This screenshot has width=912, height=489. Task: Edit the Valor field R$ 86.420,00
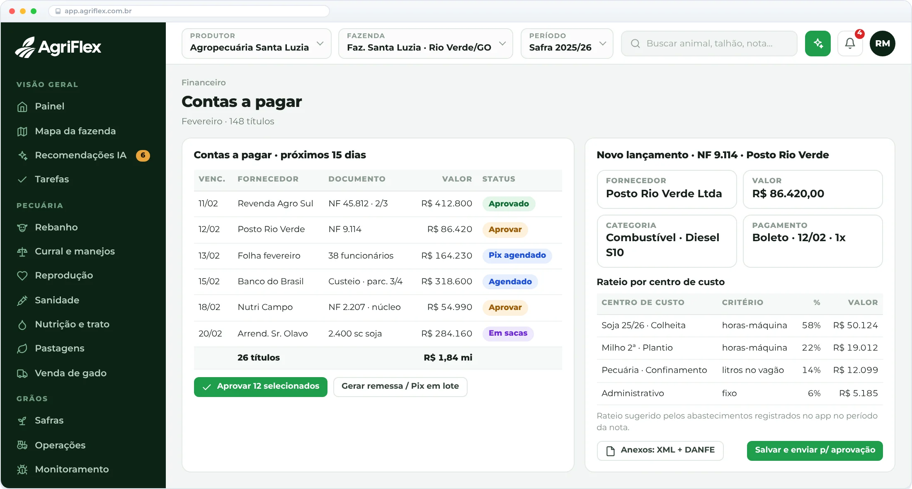pyautogui.click(x=813, y=189)
